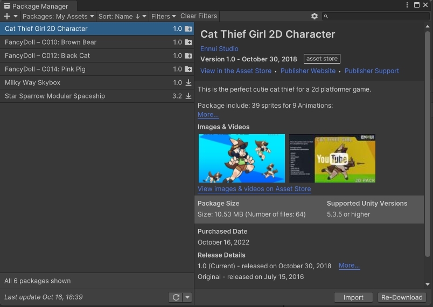
Task: Click import icon on Brown Bear row
Action: tap(188, 42)
